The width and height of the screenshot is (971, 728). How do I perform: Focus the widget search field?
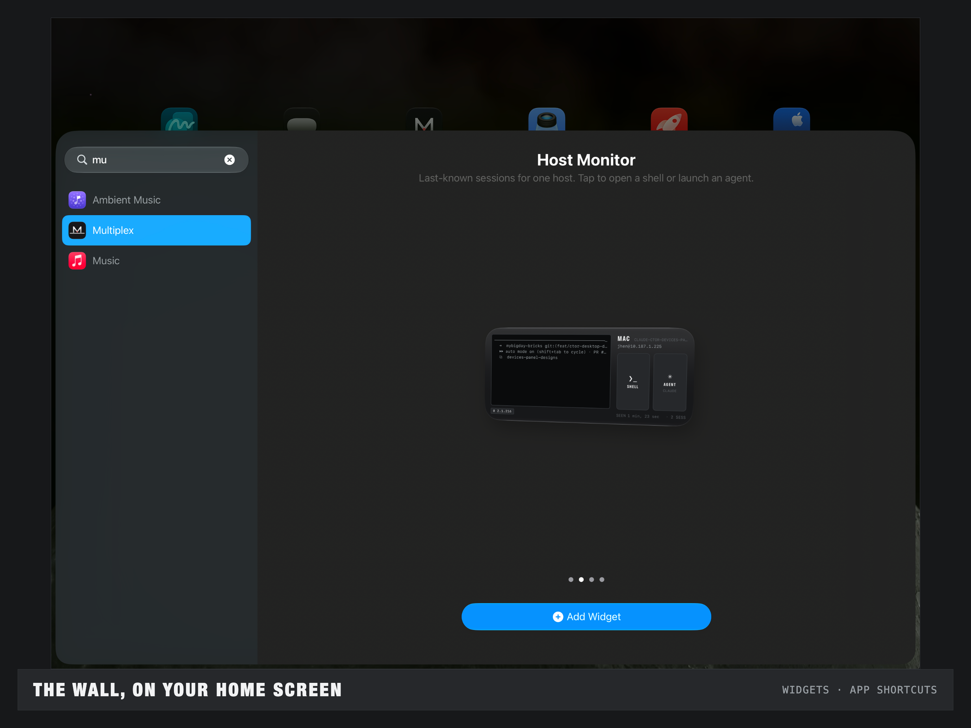coord(156,160)
